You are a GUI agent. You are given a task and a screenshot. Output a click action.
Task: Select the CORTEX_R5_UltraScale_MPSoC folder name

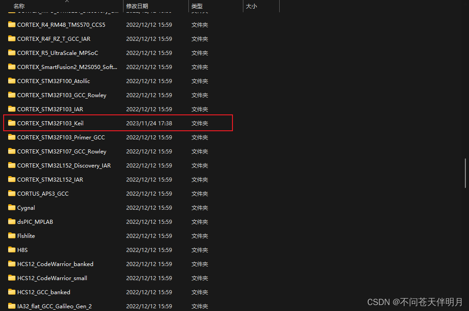click(58, 53)
